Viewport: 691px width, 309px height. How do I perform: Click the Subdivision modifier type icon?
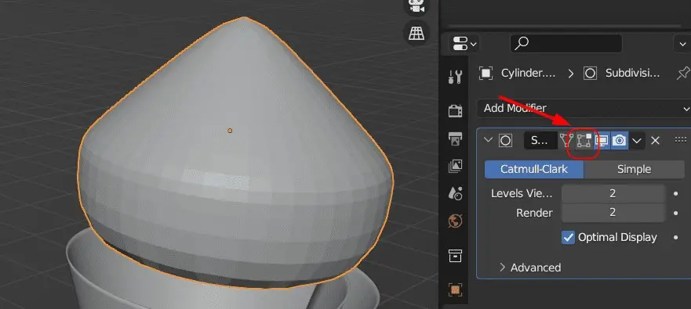point(505,141)
